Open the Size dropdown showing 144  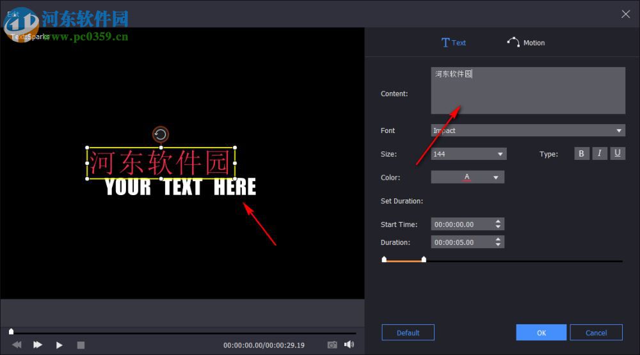468,154
